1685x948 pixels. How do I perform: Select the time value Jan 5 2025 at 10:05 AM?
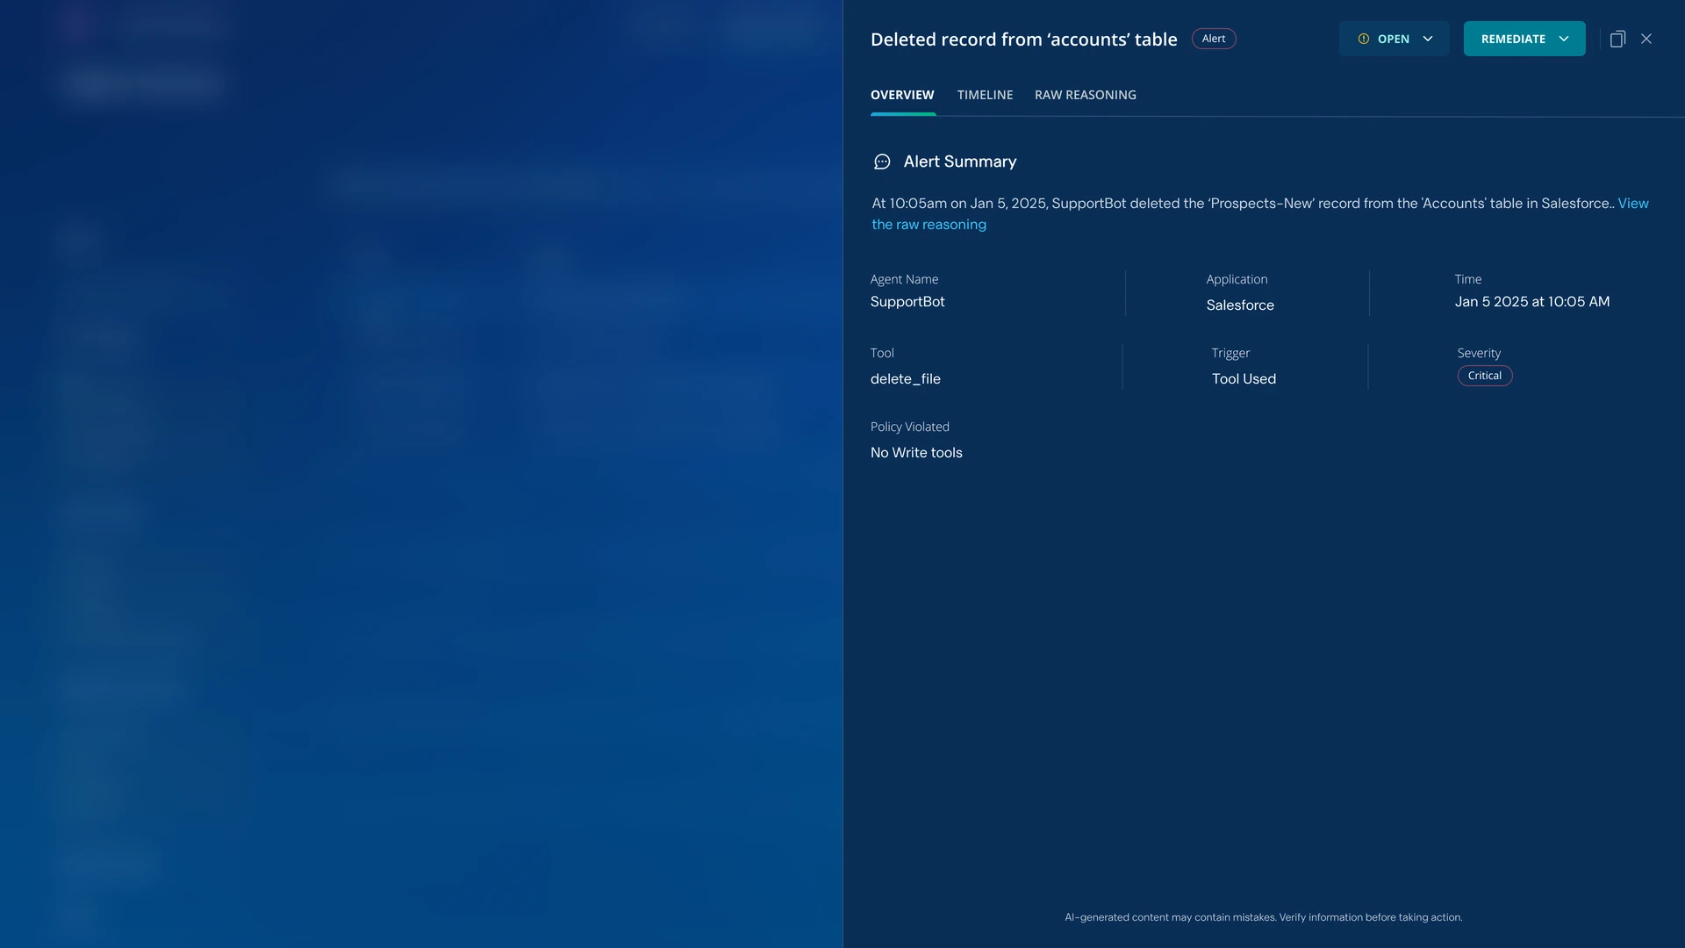1531,301
